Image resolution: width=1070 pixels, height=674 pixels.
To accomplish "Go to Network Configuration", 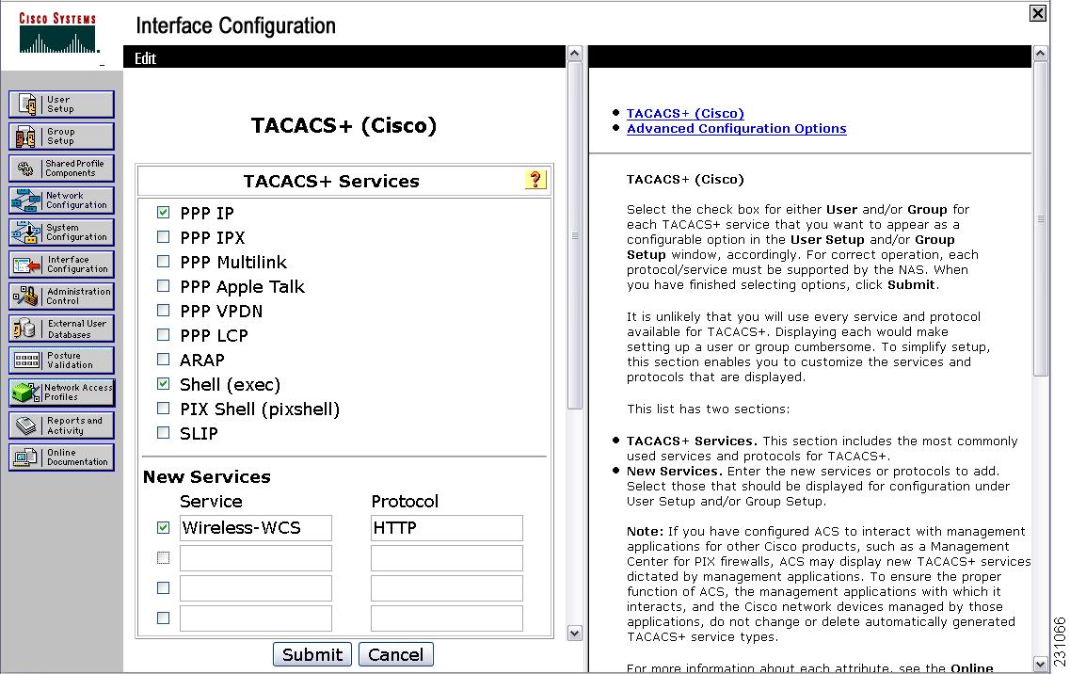I will 61,201.
